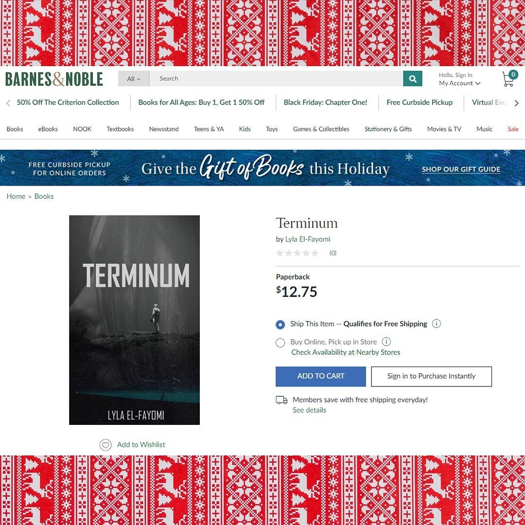Open the Books navigation menu
525x525 pixels.
(15, 129)
